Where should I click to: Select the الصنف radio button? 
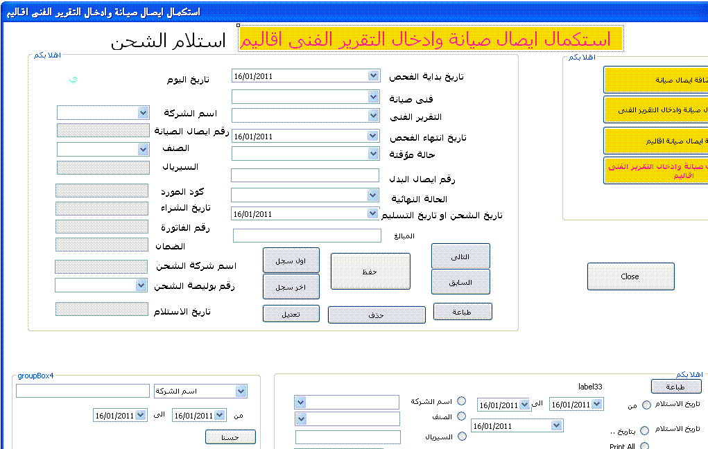[461, 416]
